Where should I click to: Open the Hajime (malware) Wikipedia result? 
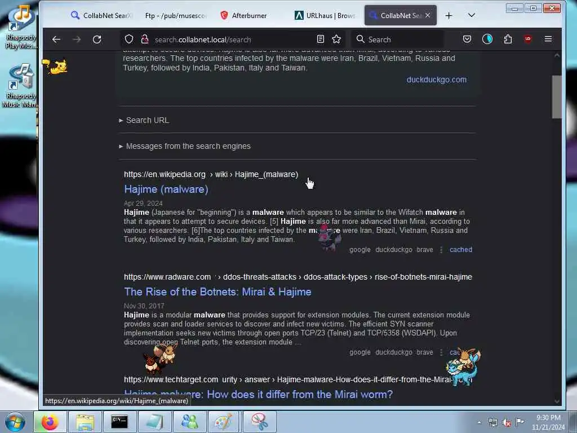[166, 189]
